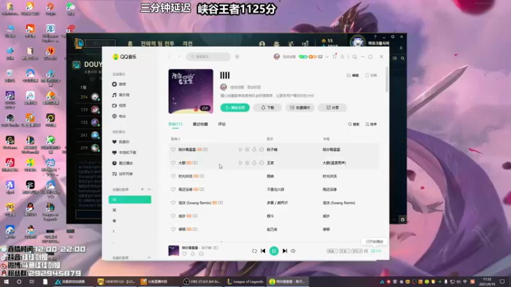Click 分享 Share playlist button
Image resolution: width=511 pixels, height=287 pixels.
(x=332, y=108)
